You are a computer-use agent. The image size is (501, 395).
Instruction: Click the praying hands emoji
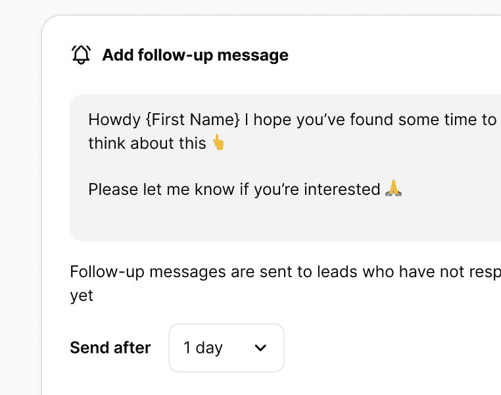coord(393,190)
